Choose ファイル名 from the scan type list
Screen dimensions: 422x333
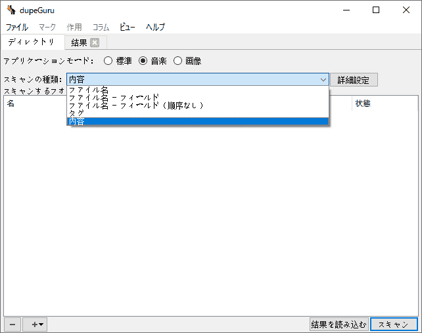(x=89, y=90)
